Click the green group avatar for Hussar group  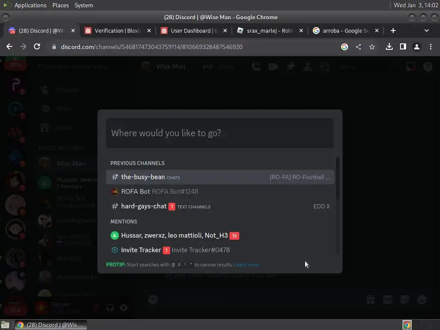tap(114, 235)
